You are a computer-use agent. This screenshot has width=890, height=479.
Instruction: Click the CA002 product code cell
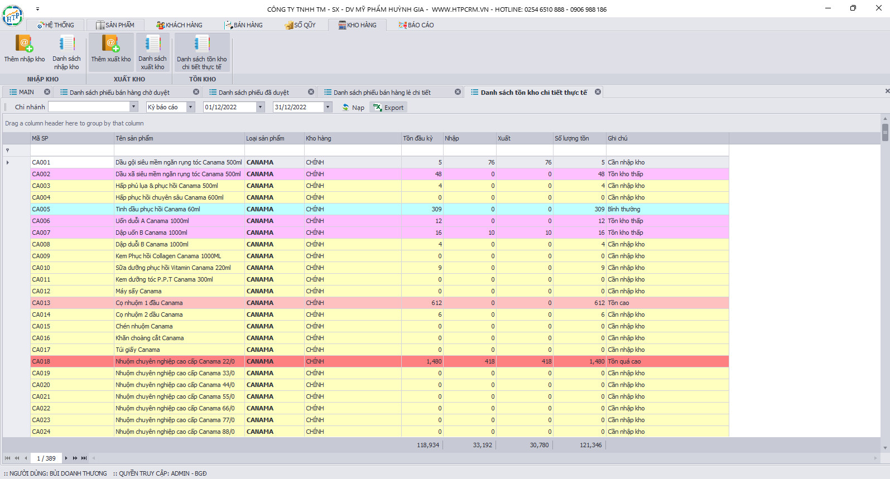tap(72, 174)
